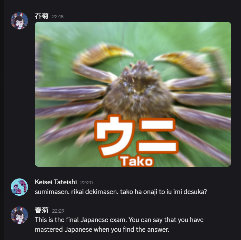The height and width of the screenshot is (240, 241).
Task: Select the 春菊 username at 22:18
Action: [41, 16]
